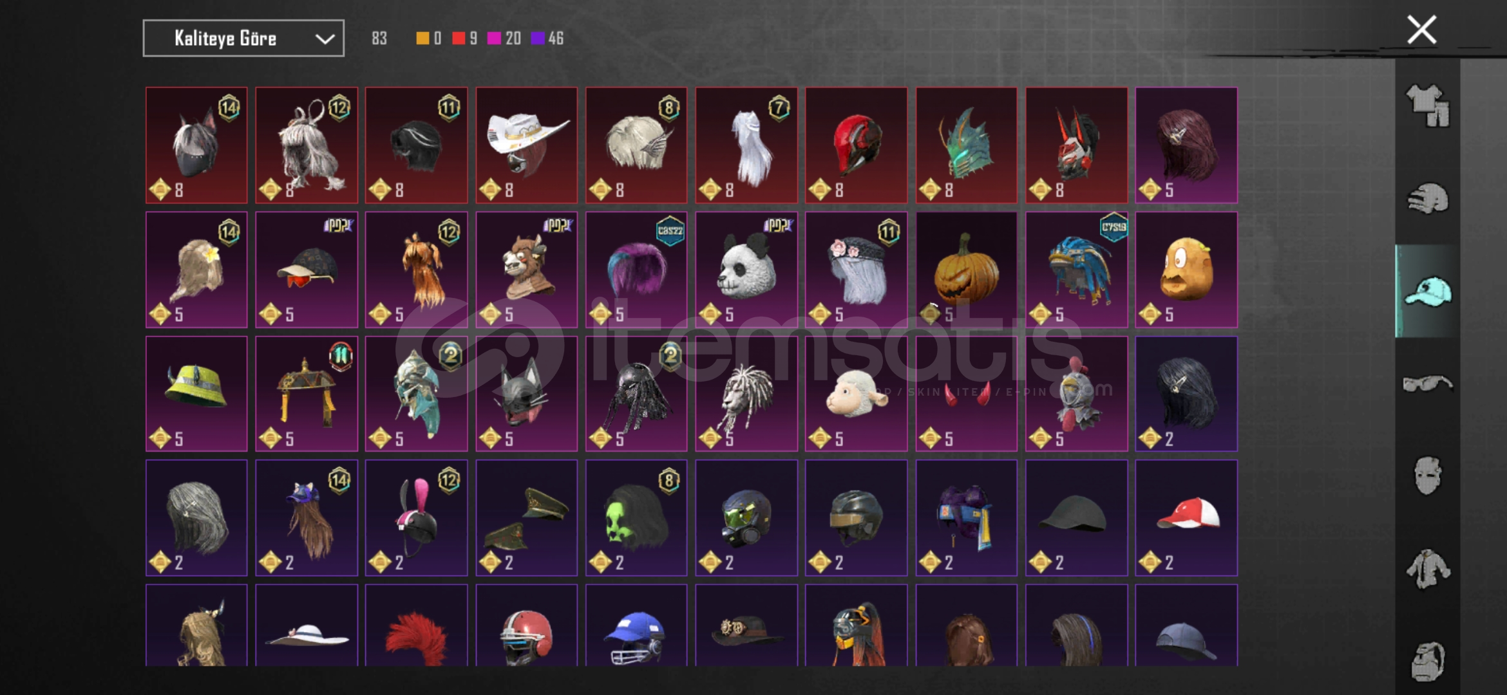This screenshot has width=1507, height=695.
Task: Open the backpack category in the sidebar
Action: coord(1427,661)
